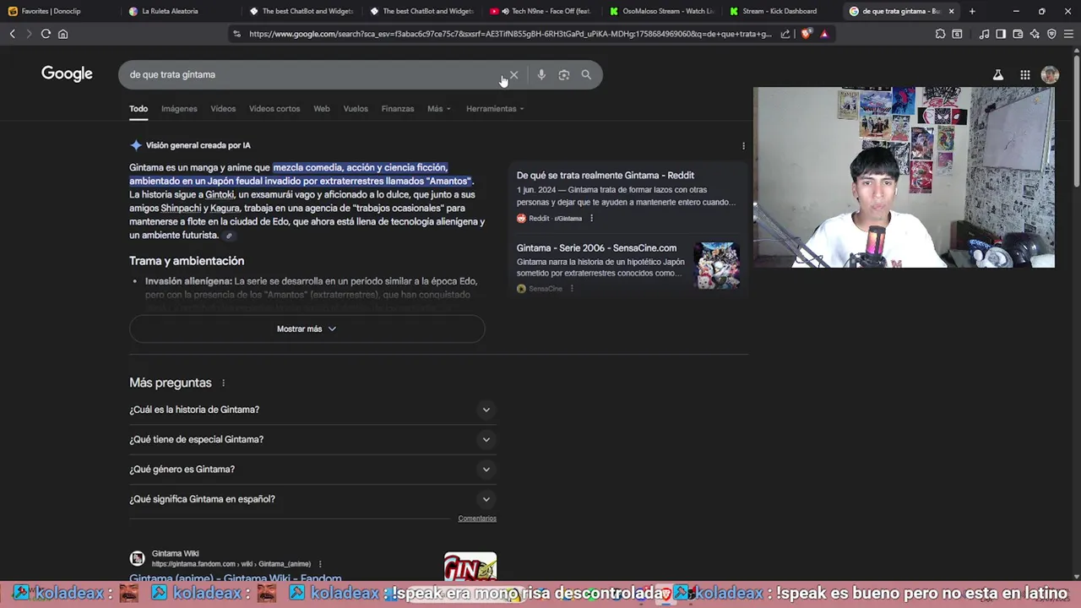
Task: Open the Herramientas dropdown
Action: [495, 108]
